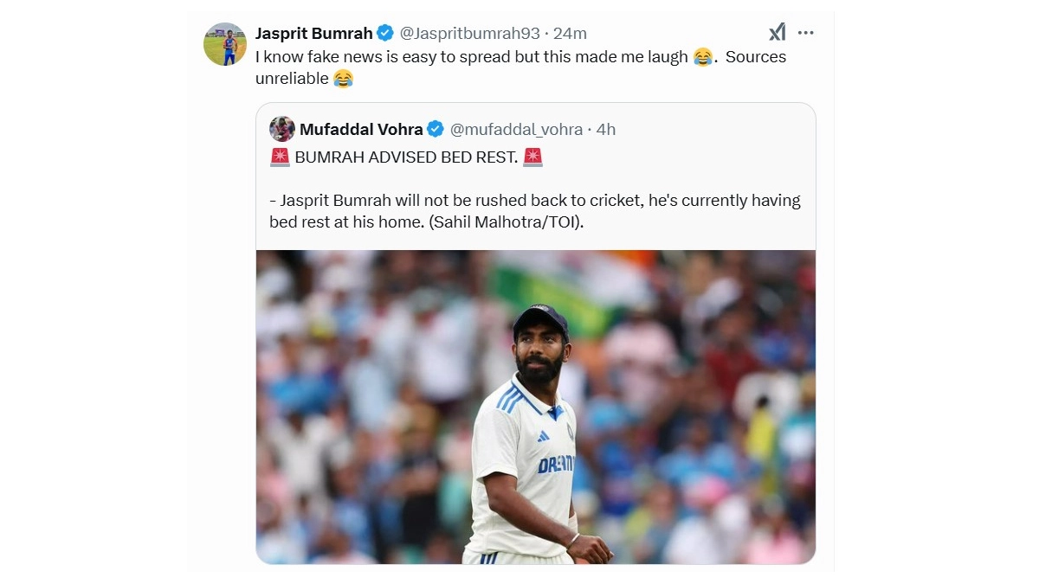Image resolution: width=1039 pixels, height=584 pixels.
Task: Open the quoted tweet cricketer photo
Action: pos(536,408)
